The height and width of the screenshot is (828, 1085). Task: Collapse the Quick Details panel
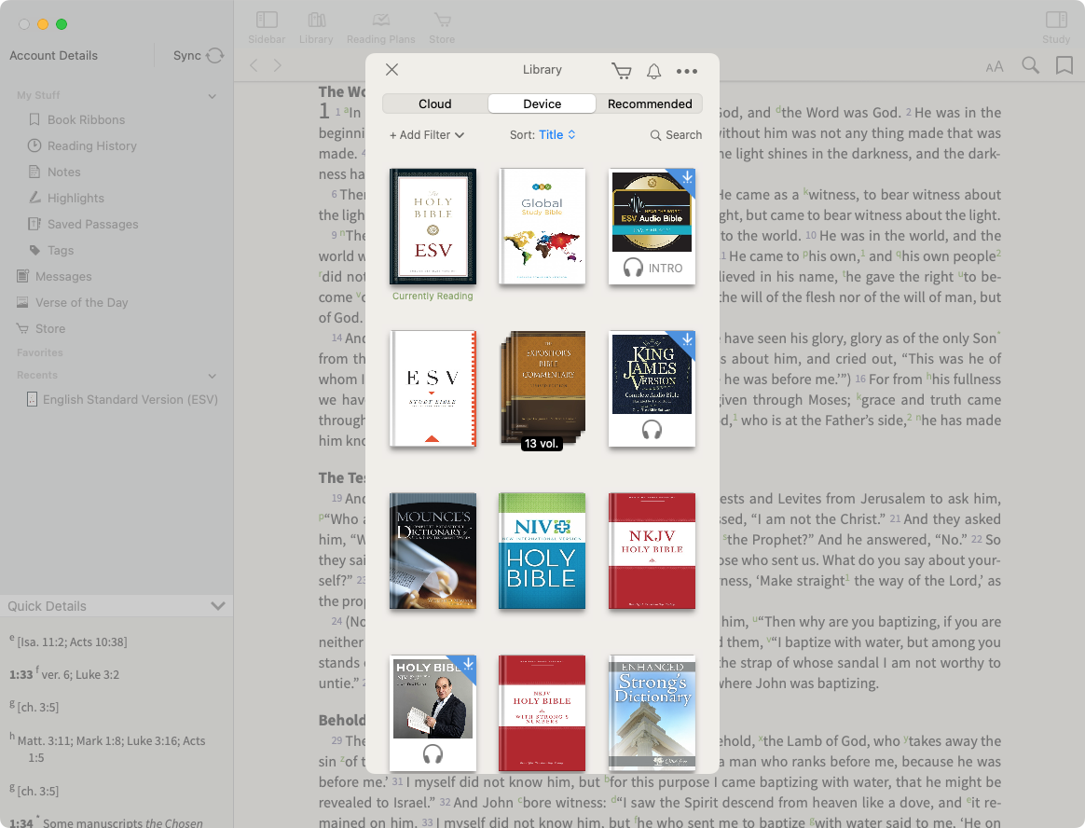click(x=218, y=606)
